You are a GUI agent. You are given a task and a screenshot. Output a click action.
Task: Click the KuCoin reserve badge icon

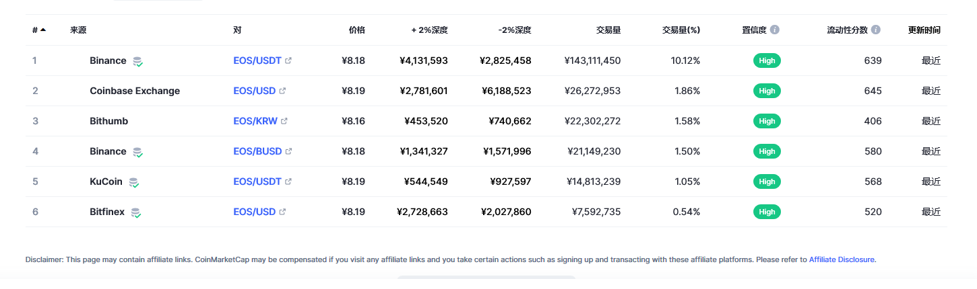coord(133,182)
